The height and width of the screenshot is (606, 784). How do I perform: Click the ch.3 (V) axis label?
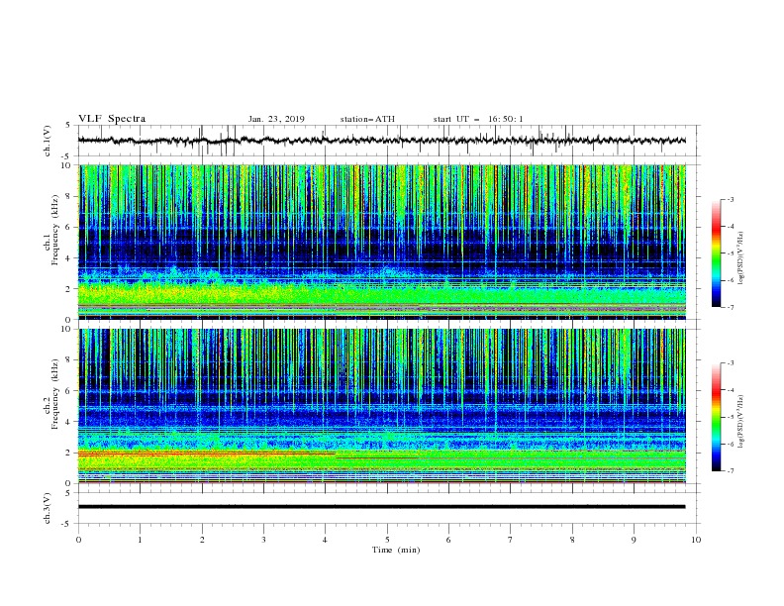(48, 508)
